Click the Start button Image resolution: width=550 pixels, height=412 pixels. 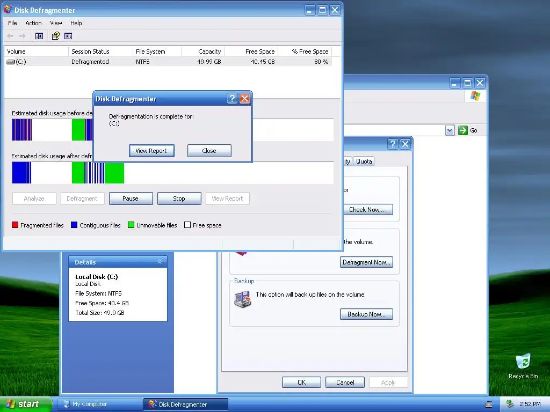[26, 404]
